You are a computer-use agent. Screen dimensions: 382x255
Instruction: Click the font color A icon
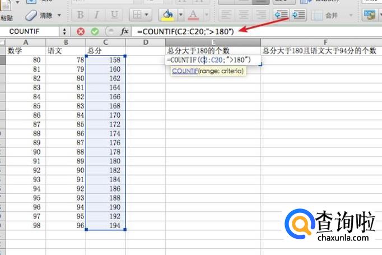tap(194, 14)
